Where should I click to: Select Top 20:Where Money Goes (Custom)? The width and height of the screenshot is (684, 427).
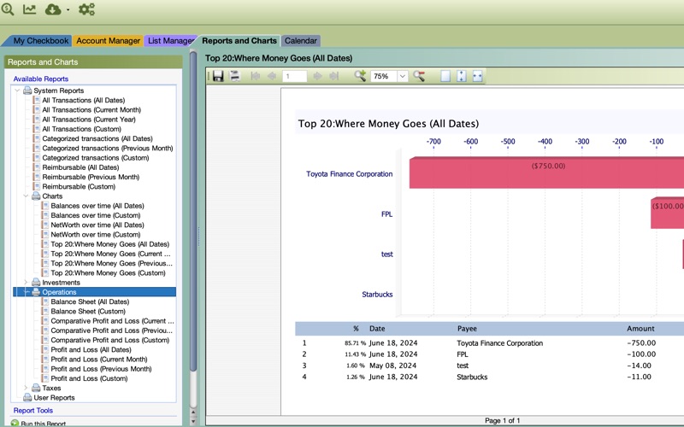tap(109, 272)
